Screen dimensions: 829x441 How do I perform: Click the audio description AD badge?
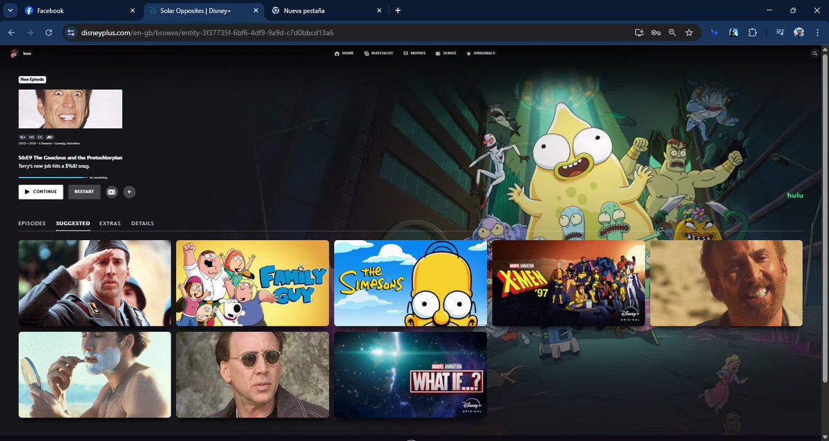pyautogui.click(x=50, y=138)
